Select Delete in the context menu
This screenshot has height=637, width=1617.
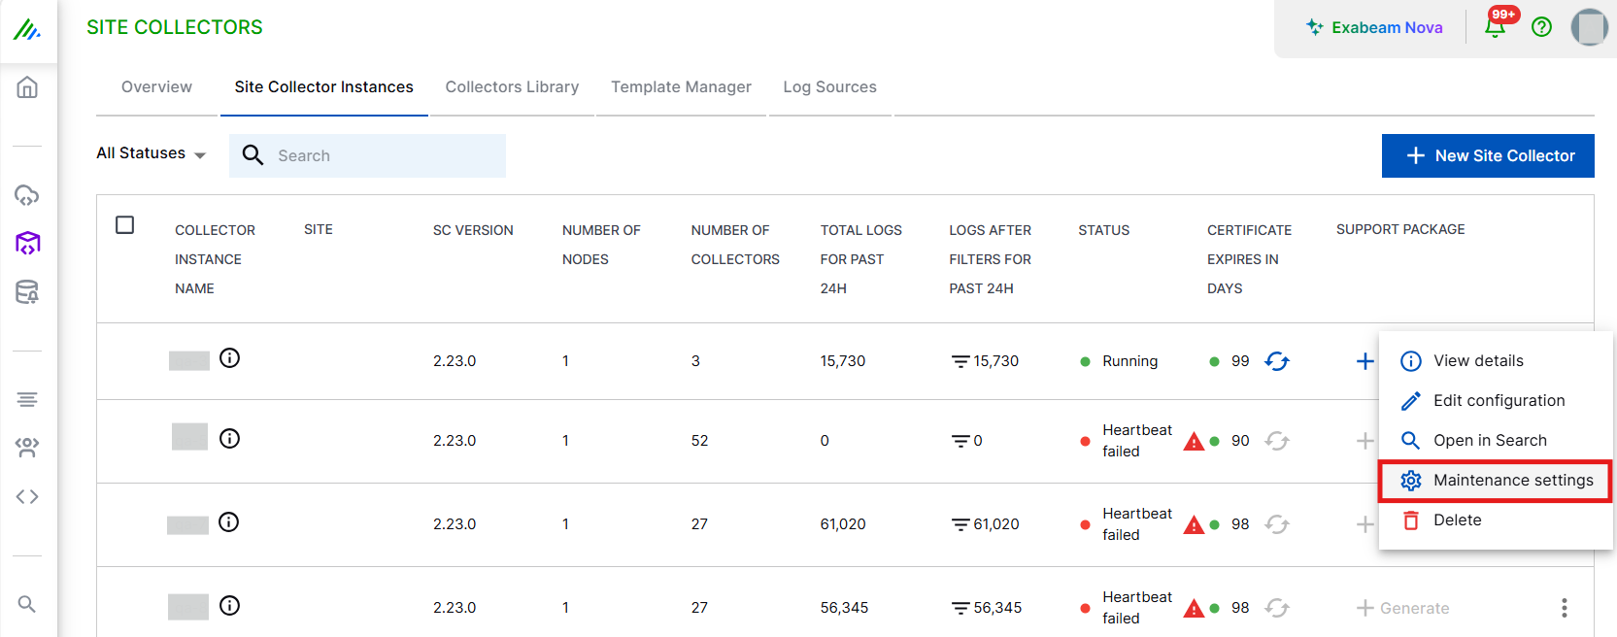[1496, 520]
